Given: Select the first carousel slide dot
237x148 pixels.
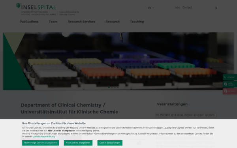Looking at the screenshot, I should point(109,87).
